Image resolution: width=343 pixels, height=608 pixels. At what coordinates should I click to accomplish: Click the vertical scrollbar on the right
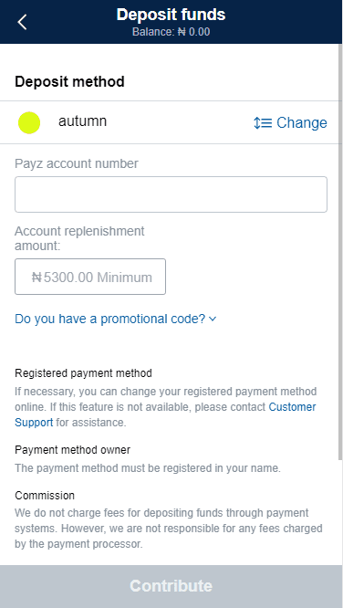[340, 252]
